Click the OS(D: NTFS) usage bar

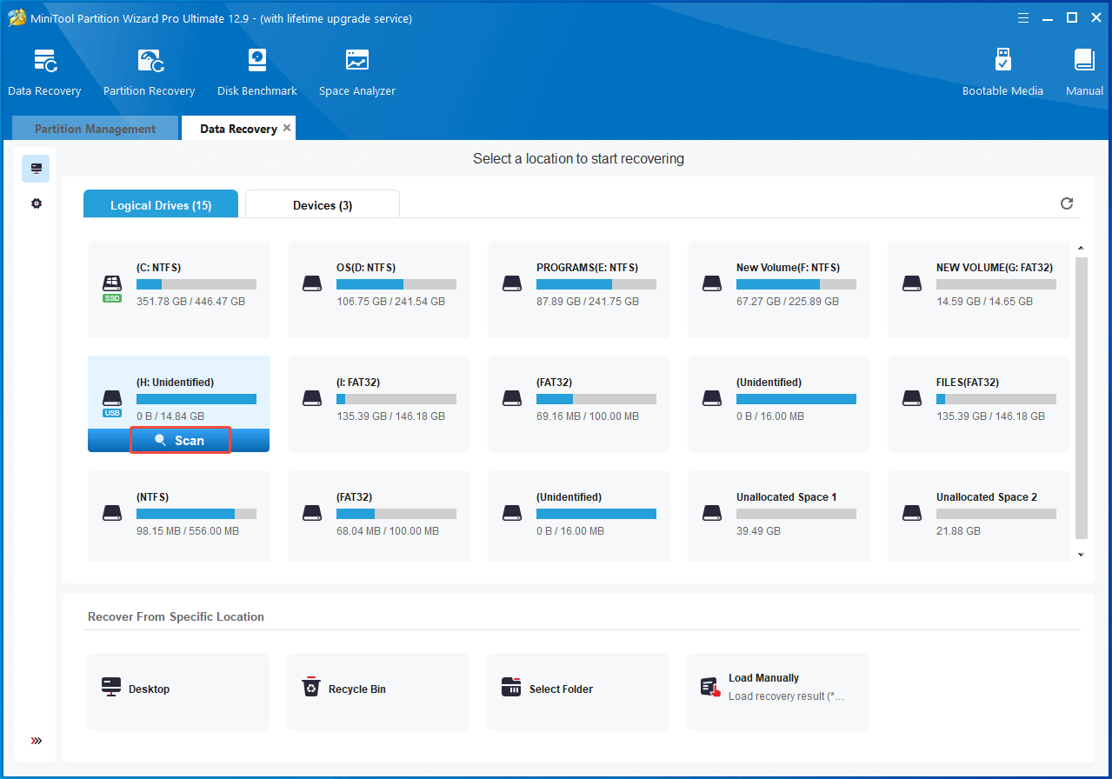(396, 284)
